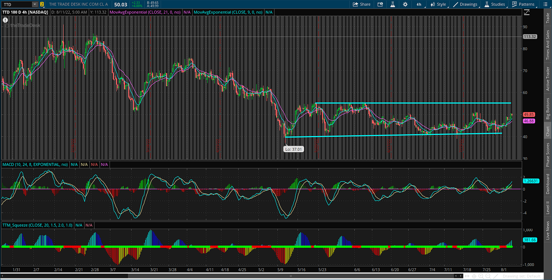Image resolution: width=552 pixels, height=280 pixels.
Task: Open the Patterns menu
Action: point(523,4)
